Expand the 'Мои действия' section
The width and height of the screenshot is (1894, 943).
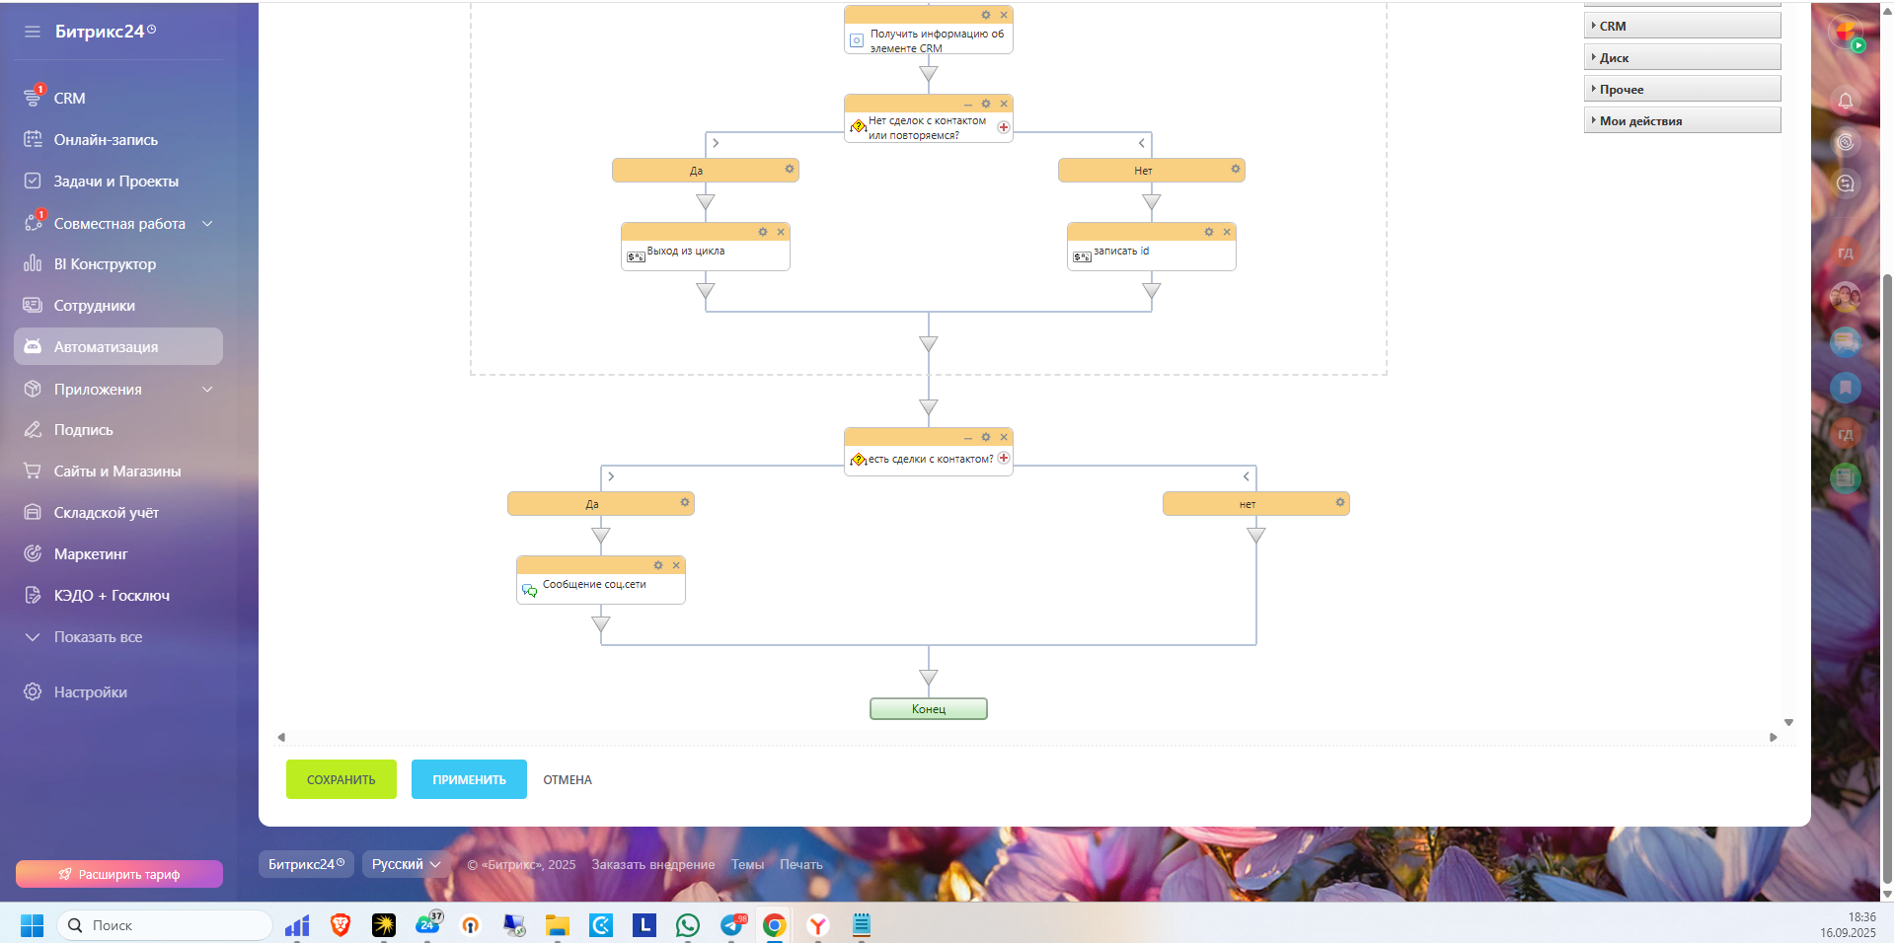[1681, 120]
